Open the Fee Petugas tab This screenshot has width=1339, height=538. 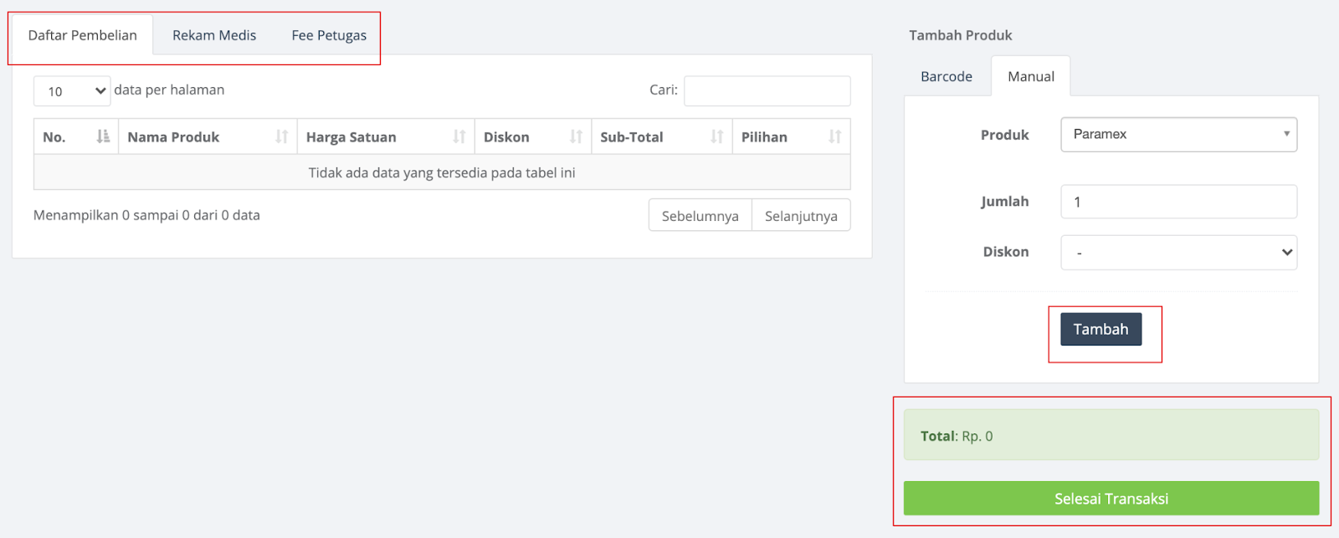point(329,35)
